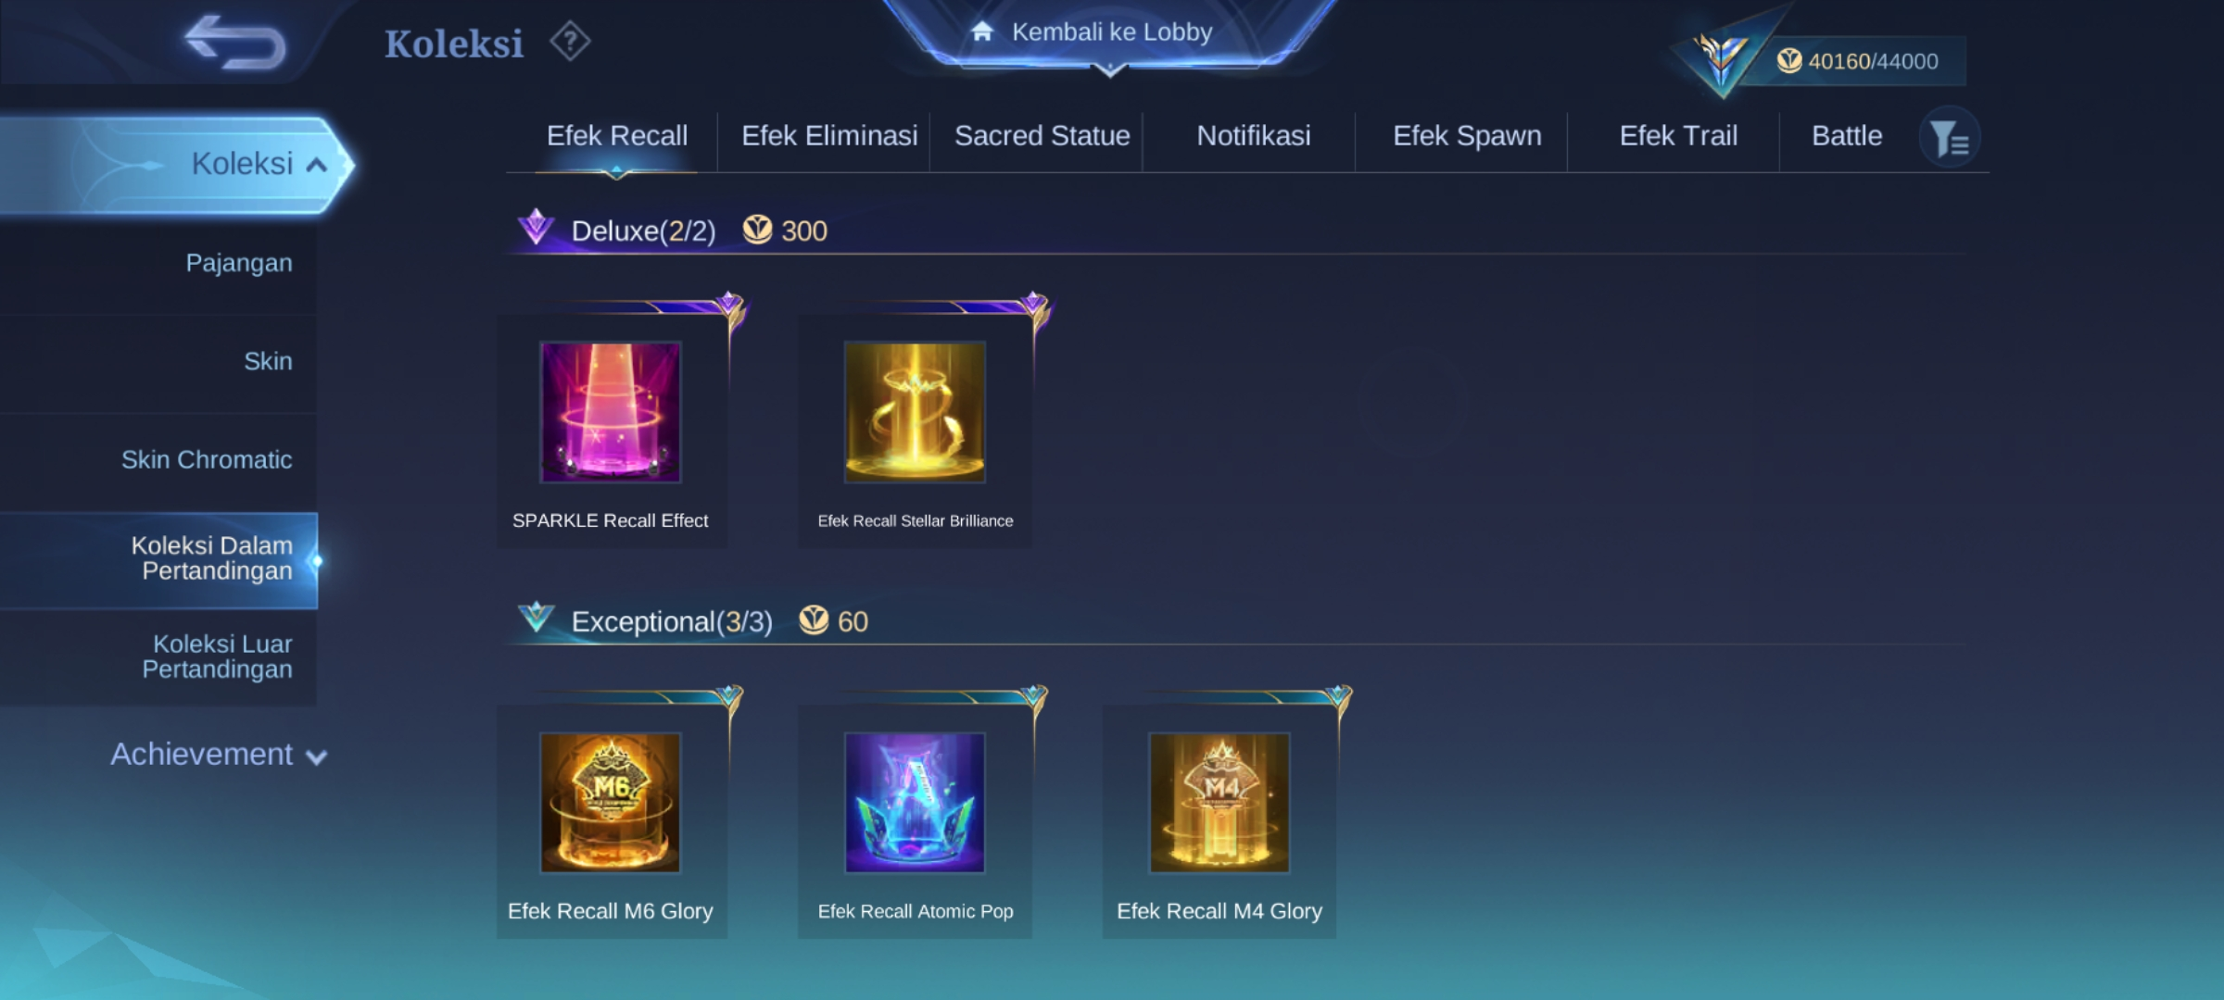This screenshot has height=1000, width=2224.
Task: Select the SPARKLE Recall Effect thumbnail
Action: click(611, 412)
